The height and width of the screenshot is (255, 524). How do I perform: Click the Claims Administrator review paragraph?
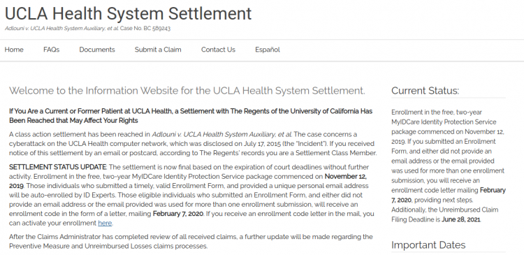191,242
